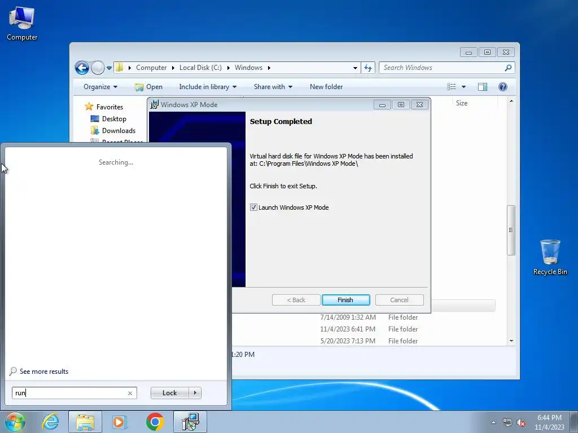Click the Lock button in Start menu
This screenshot has width=578, height=433.
tap(169, 393)
